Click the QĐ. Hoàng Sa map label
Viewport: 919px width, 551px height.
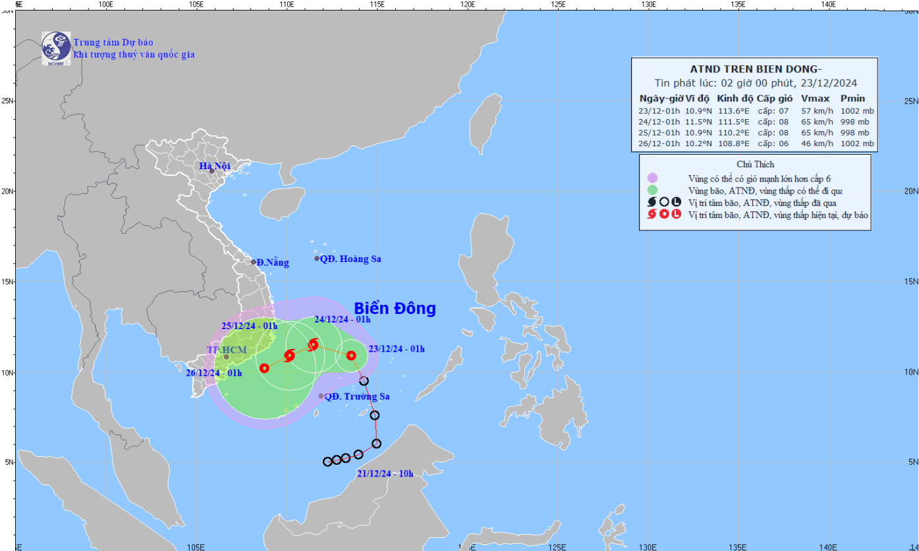point(350,259)
